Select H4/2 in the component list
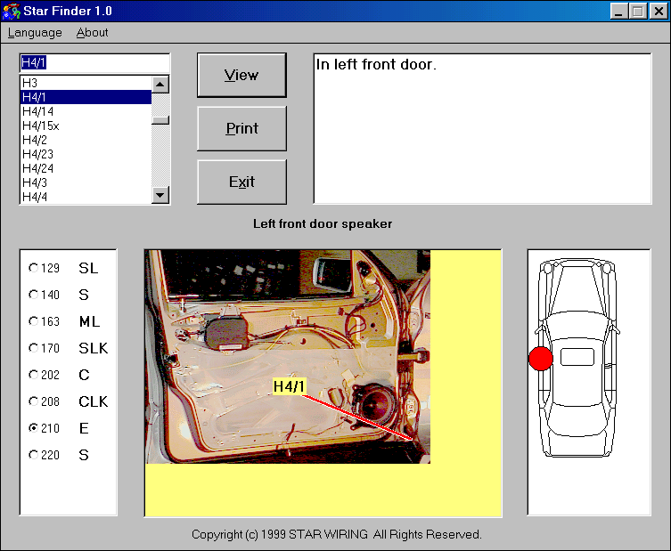Viewport: 671px width, 551px height. pos(86,140)
